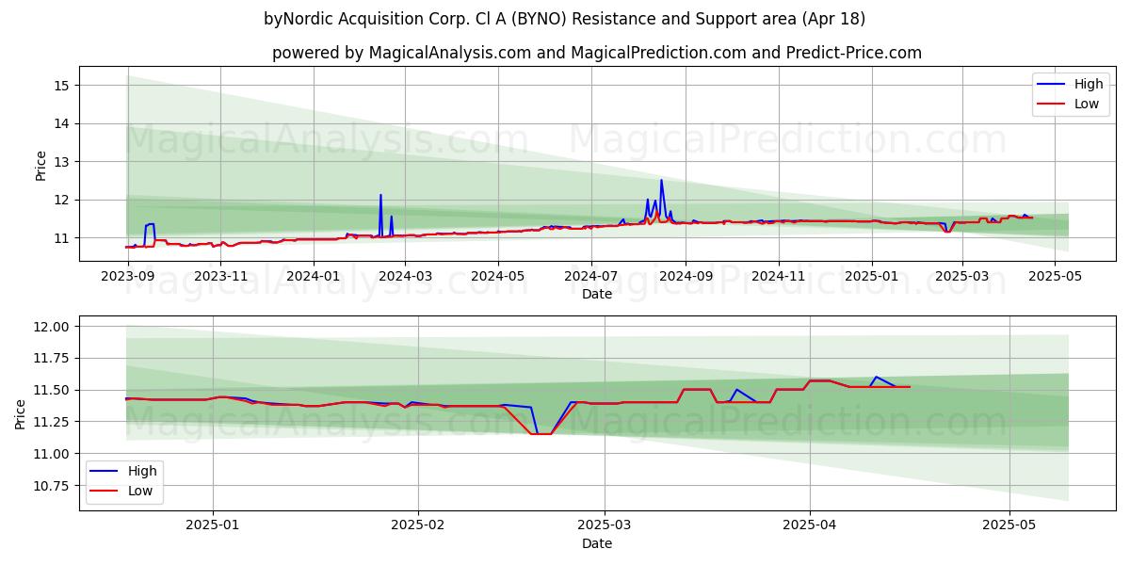Click the 2024-11 tick label

779,276
